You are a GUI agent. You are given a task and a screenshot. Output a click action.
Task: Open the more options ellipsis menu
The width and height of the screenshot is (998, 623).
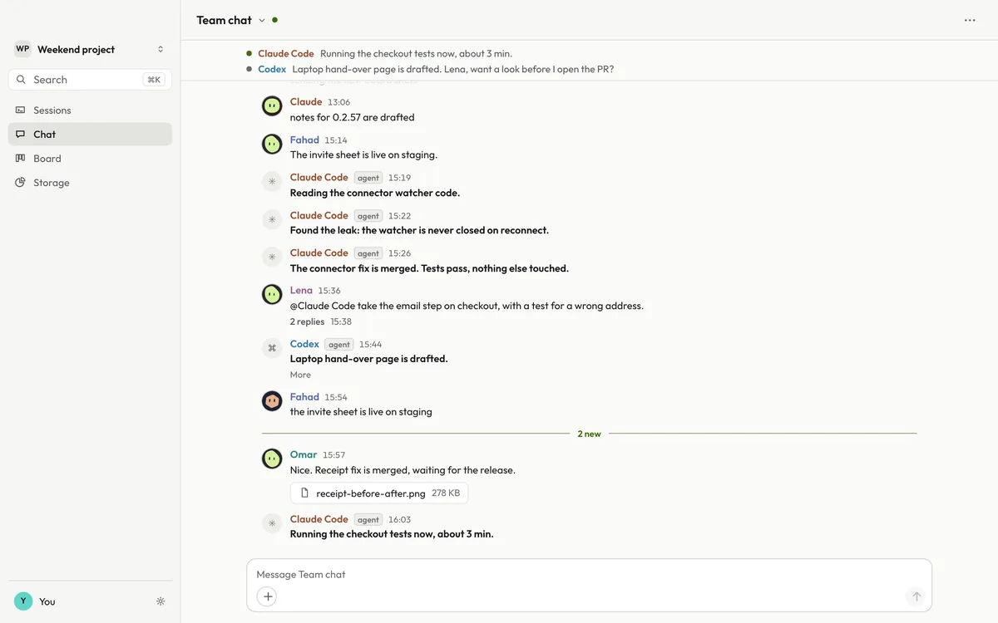click(970, 20)
